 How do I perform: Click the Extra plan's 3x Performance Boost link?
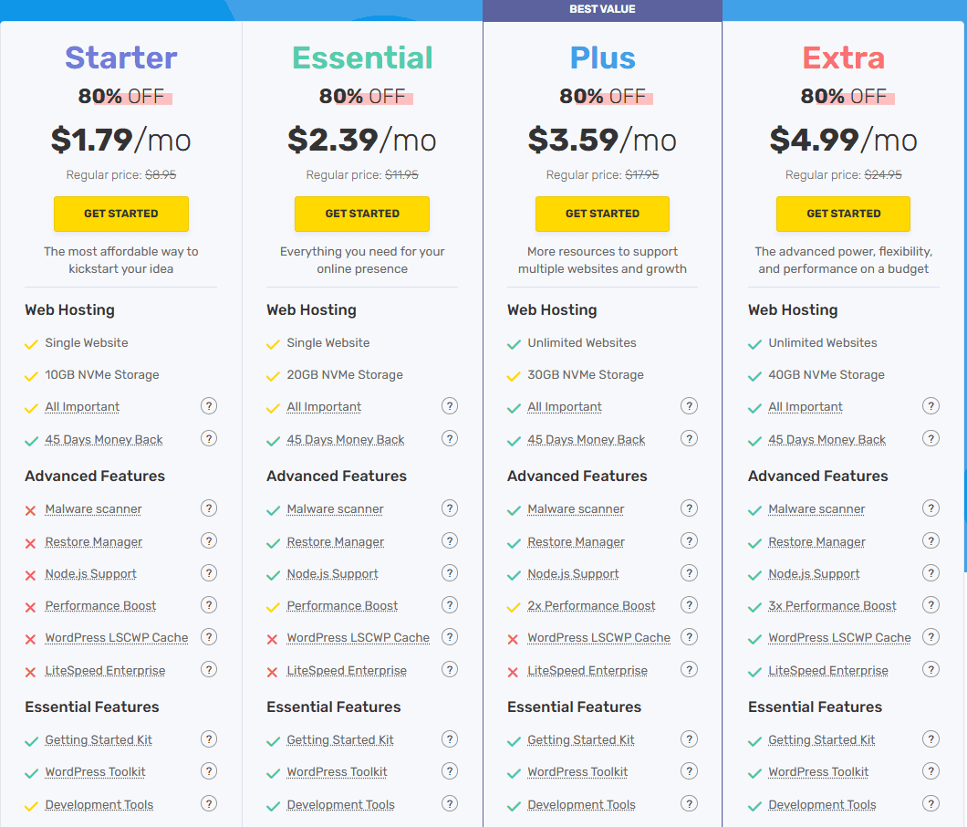point(832,606)
